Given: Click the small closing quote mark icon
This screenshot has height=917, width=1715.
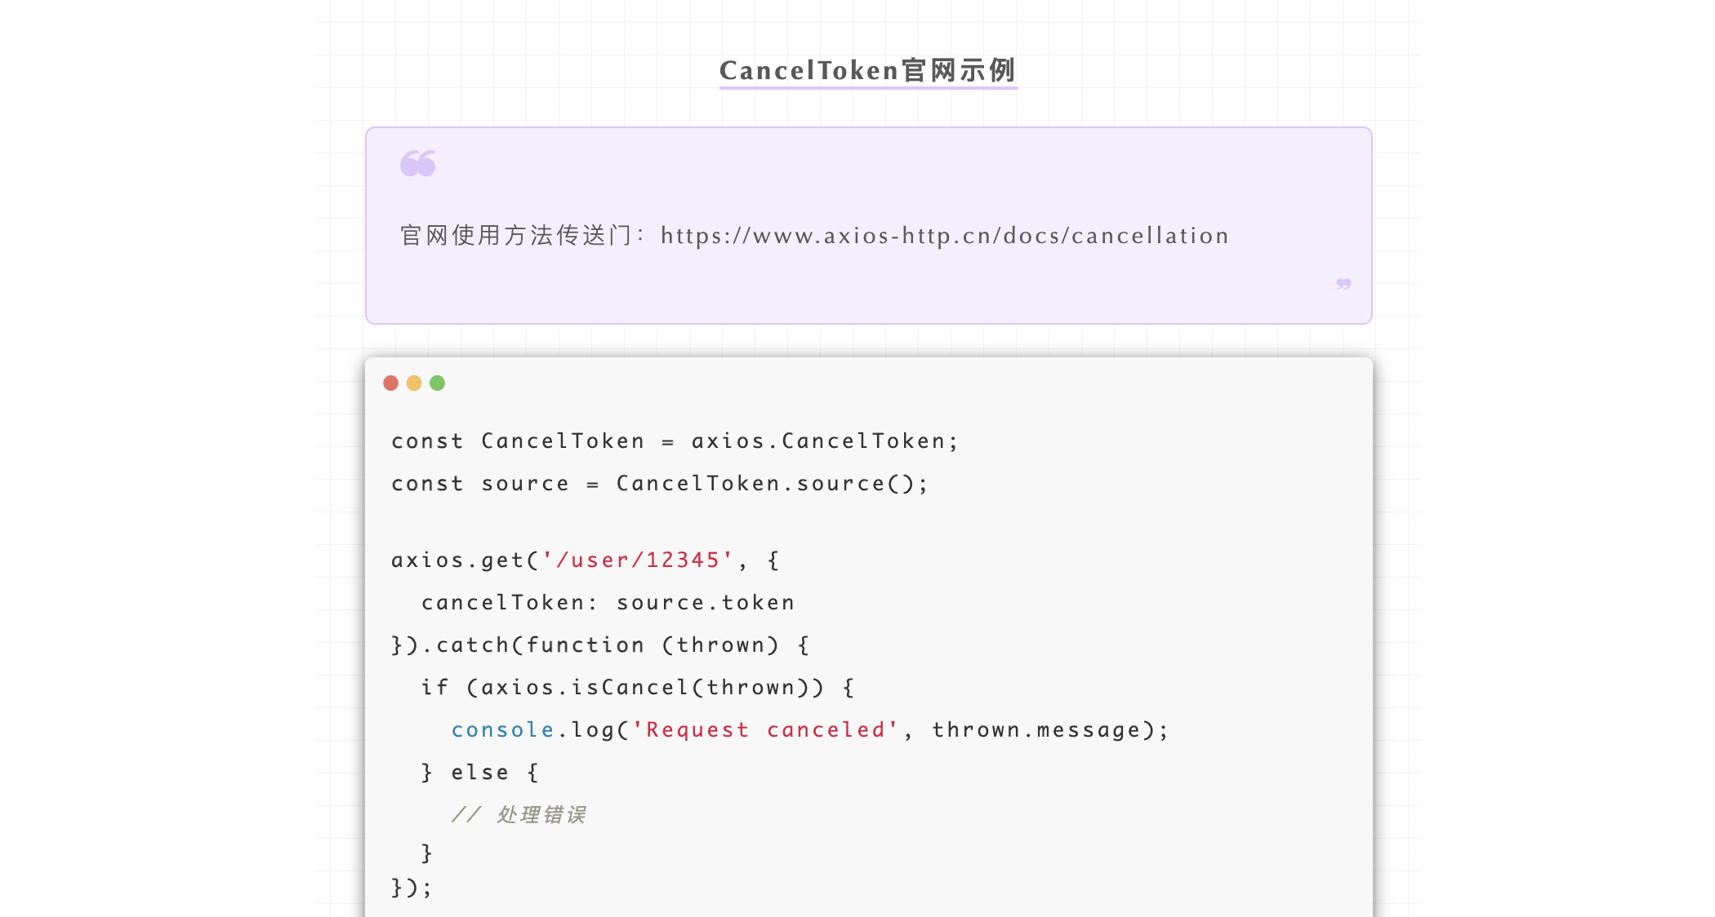Looking at the screenshot, I should (1343, 284).
